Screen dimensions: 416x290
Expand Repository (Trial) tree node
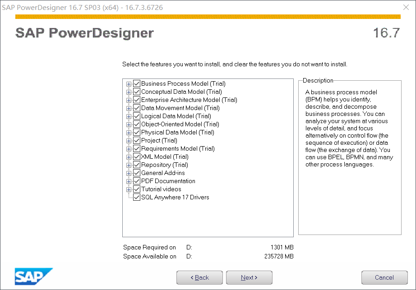tap(129, 165)
